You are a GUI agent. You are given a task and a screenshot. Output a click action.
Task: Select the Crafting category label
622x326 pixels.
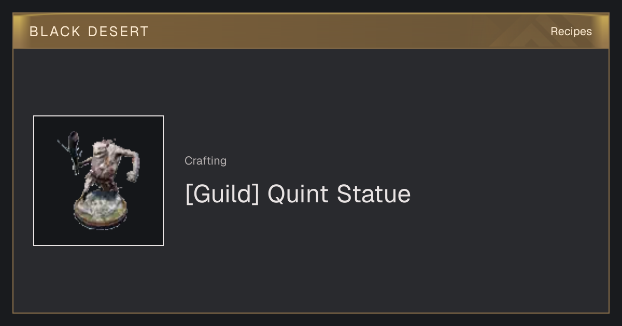(205, 161)
